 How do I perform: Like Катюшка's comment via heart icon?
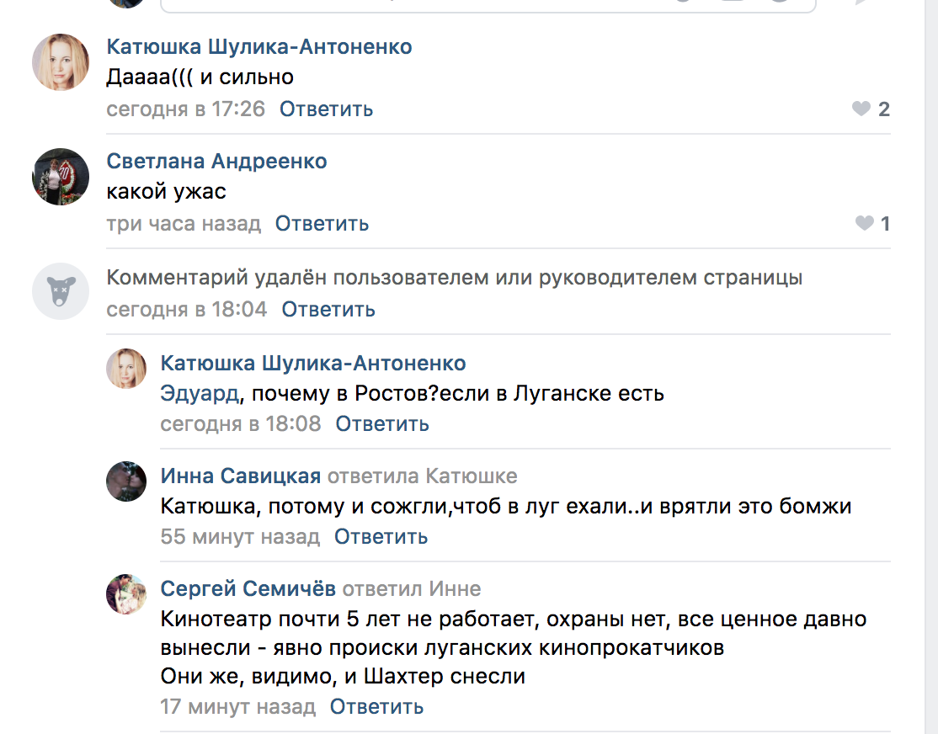tap(861, 109)
